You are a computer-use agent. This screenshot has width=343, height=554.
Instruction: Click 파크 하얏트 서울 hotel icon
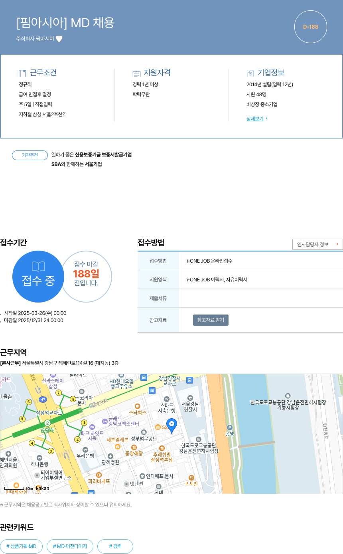click(x=92, y=427)
